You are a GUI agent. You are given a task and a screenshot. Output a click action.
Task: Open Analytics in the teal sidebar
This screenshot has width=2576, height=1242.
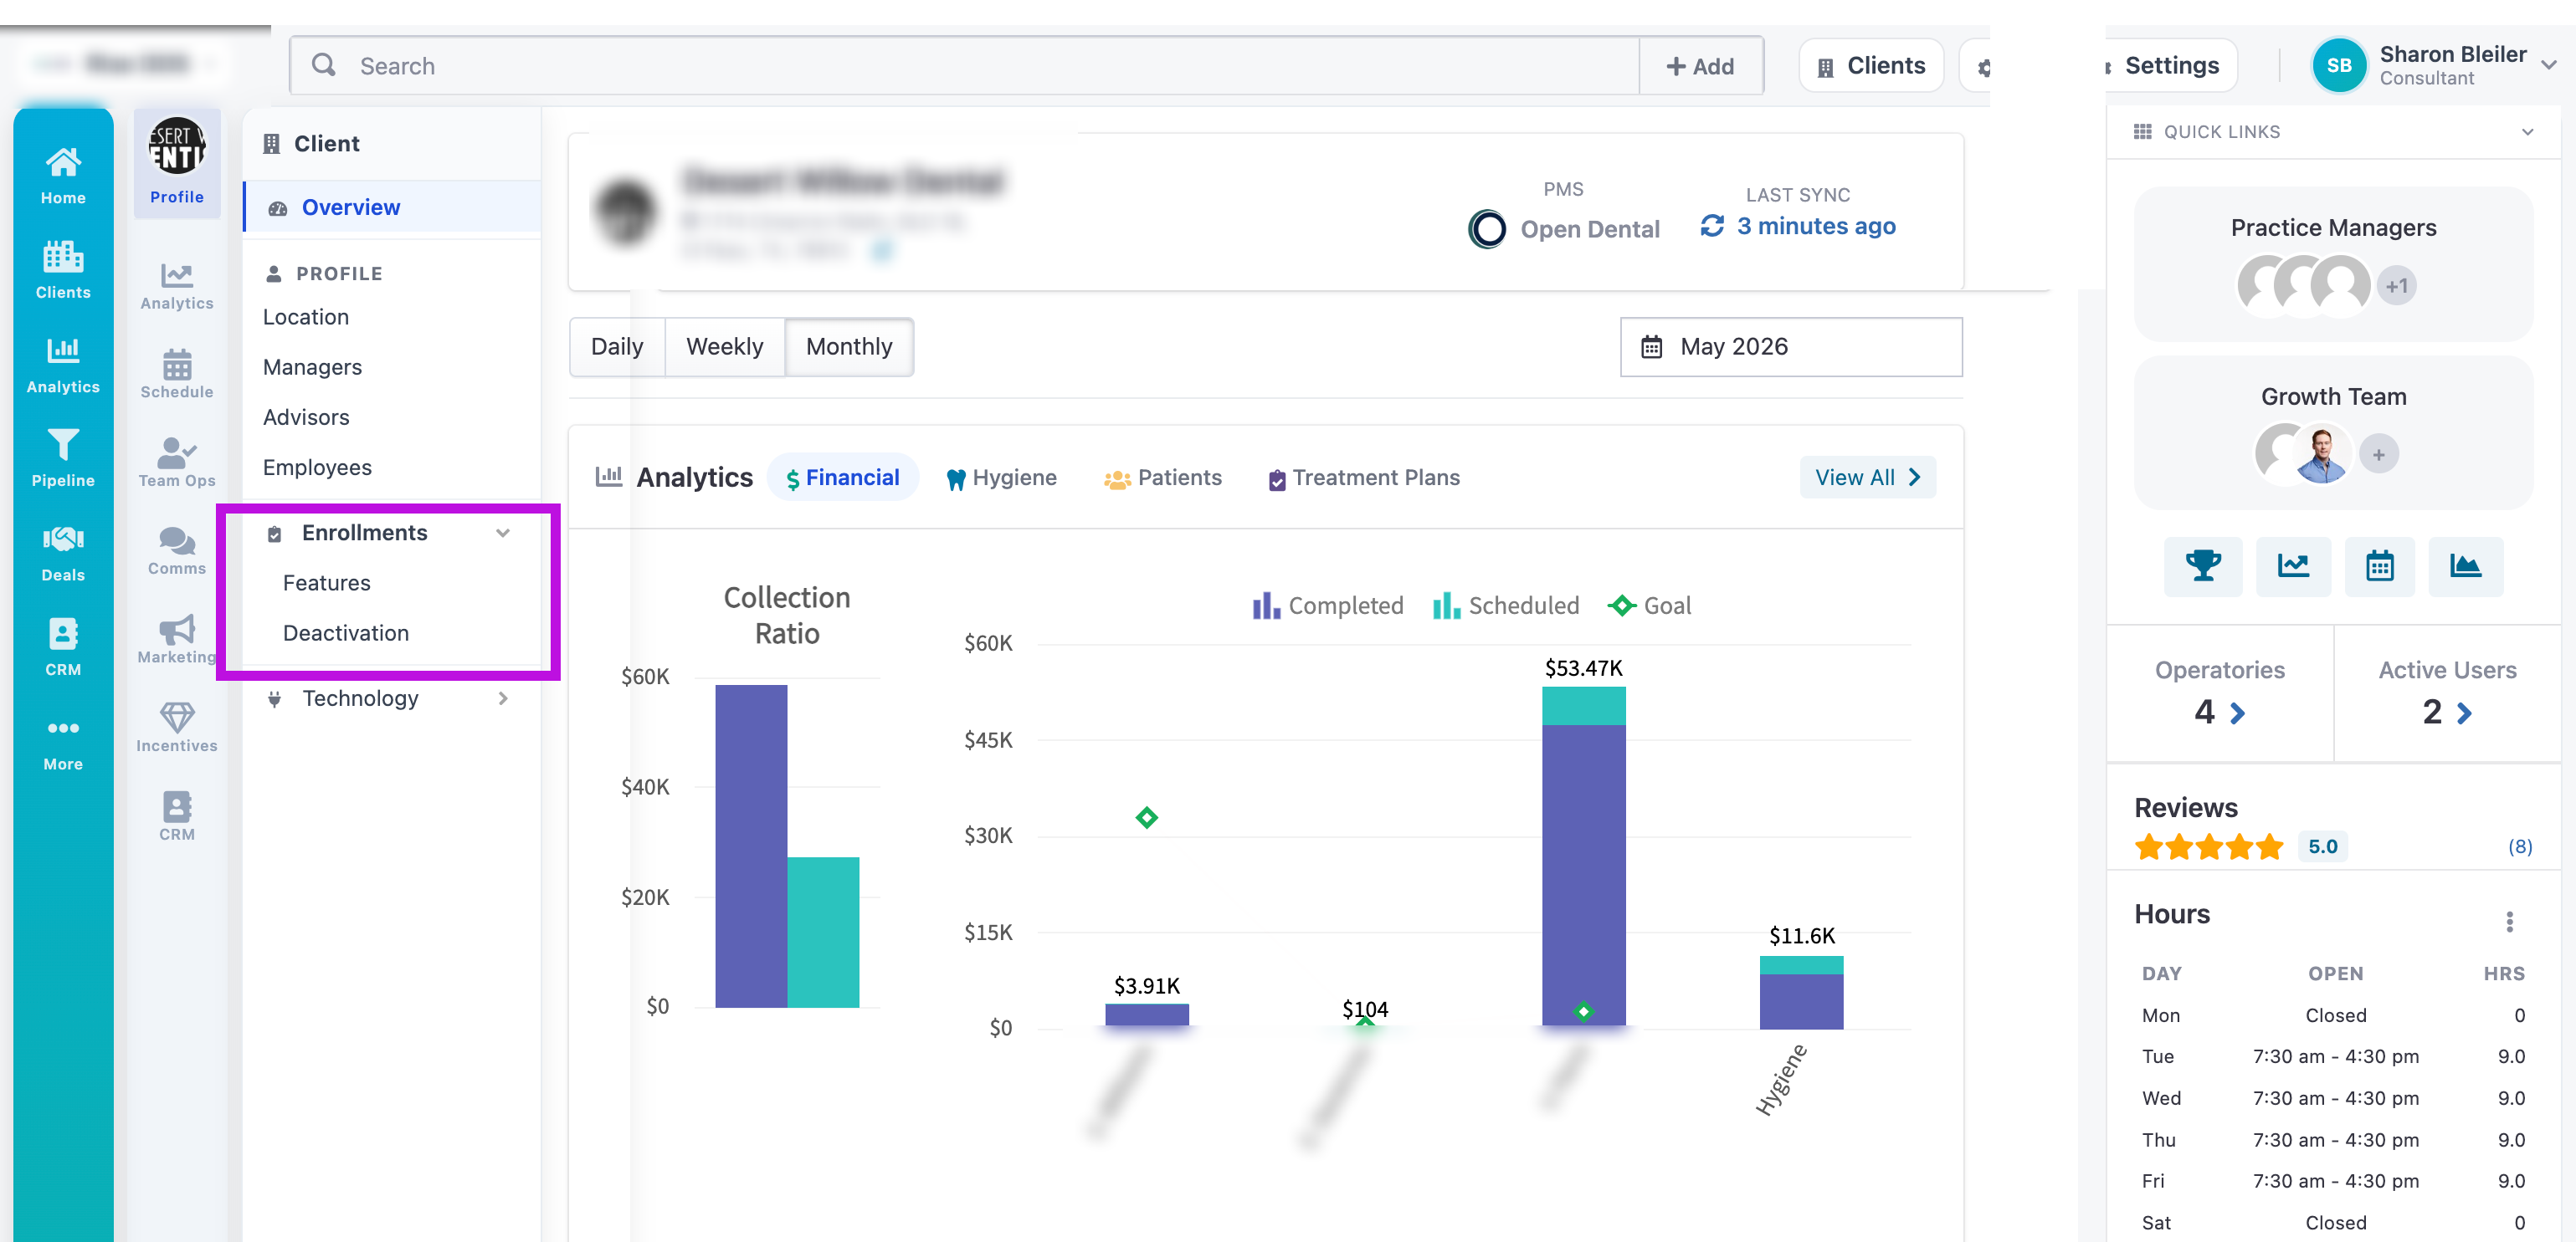click(x=63, y=365)
